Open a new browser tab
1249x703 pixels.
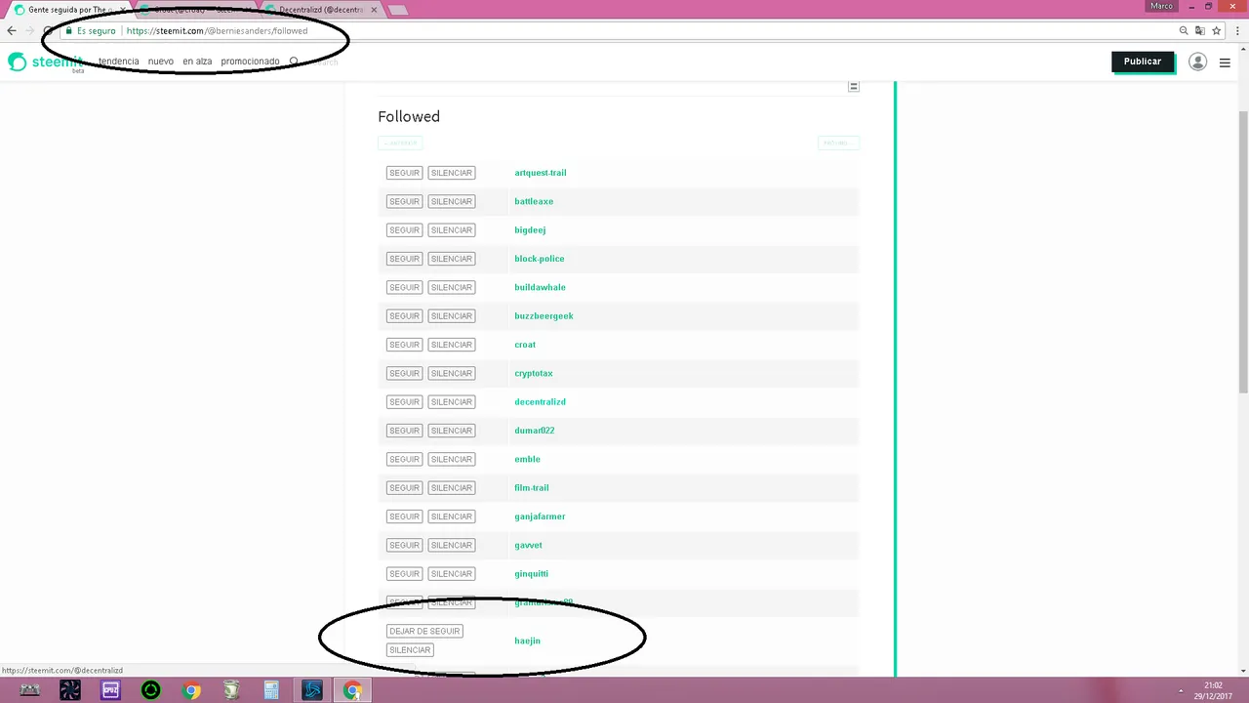[x=397, y=10]
